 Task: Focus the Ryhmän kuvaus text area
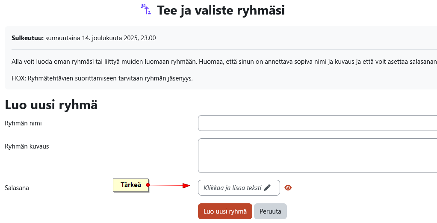(317, 155)
